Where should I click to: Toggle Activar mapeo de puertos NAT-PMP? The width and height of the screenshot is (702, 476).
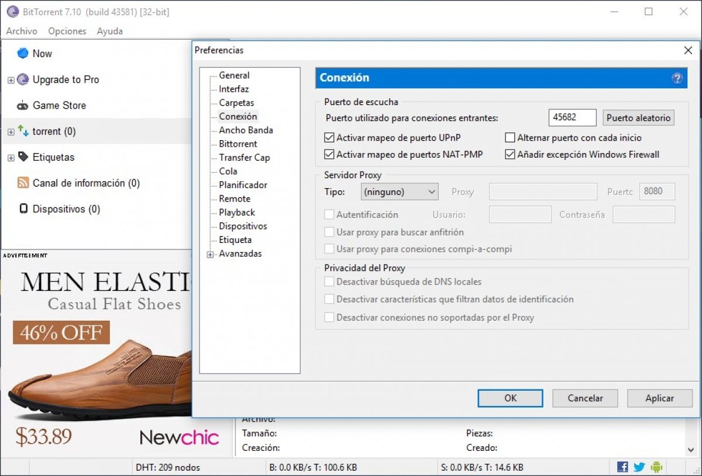(x=329, y=155)
